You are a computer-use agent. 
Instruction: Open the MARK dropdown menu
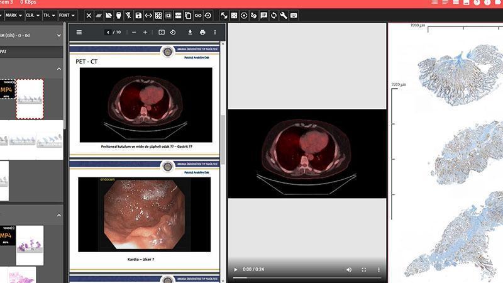point(14,15)
